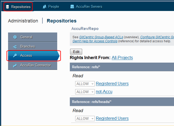Image resolution: width=174 pixels, height=126 pixels.
Task: Click the Repositories database icon
Action: [x=8, y=7]
